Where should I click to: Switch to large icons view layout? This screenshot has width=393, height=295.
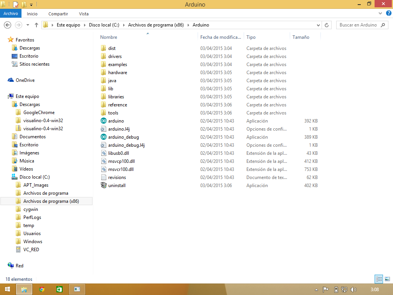tap(387, 279)
